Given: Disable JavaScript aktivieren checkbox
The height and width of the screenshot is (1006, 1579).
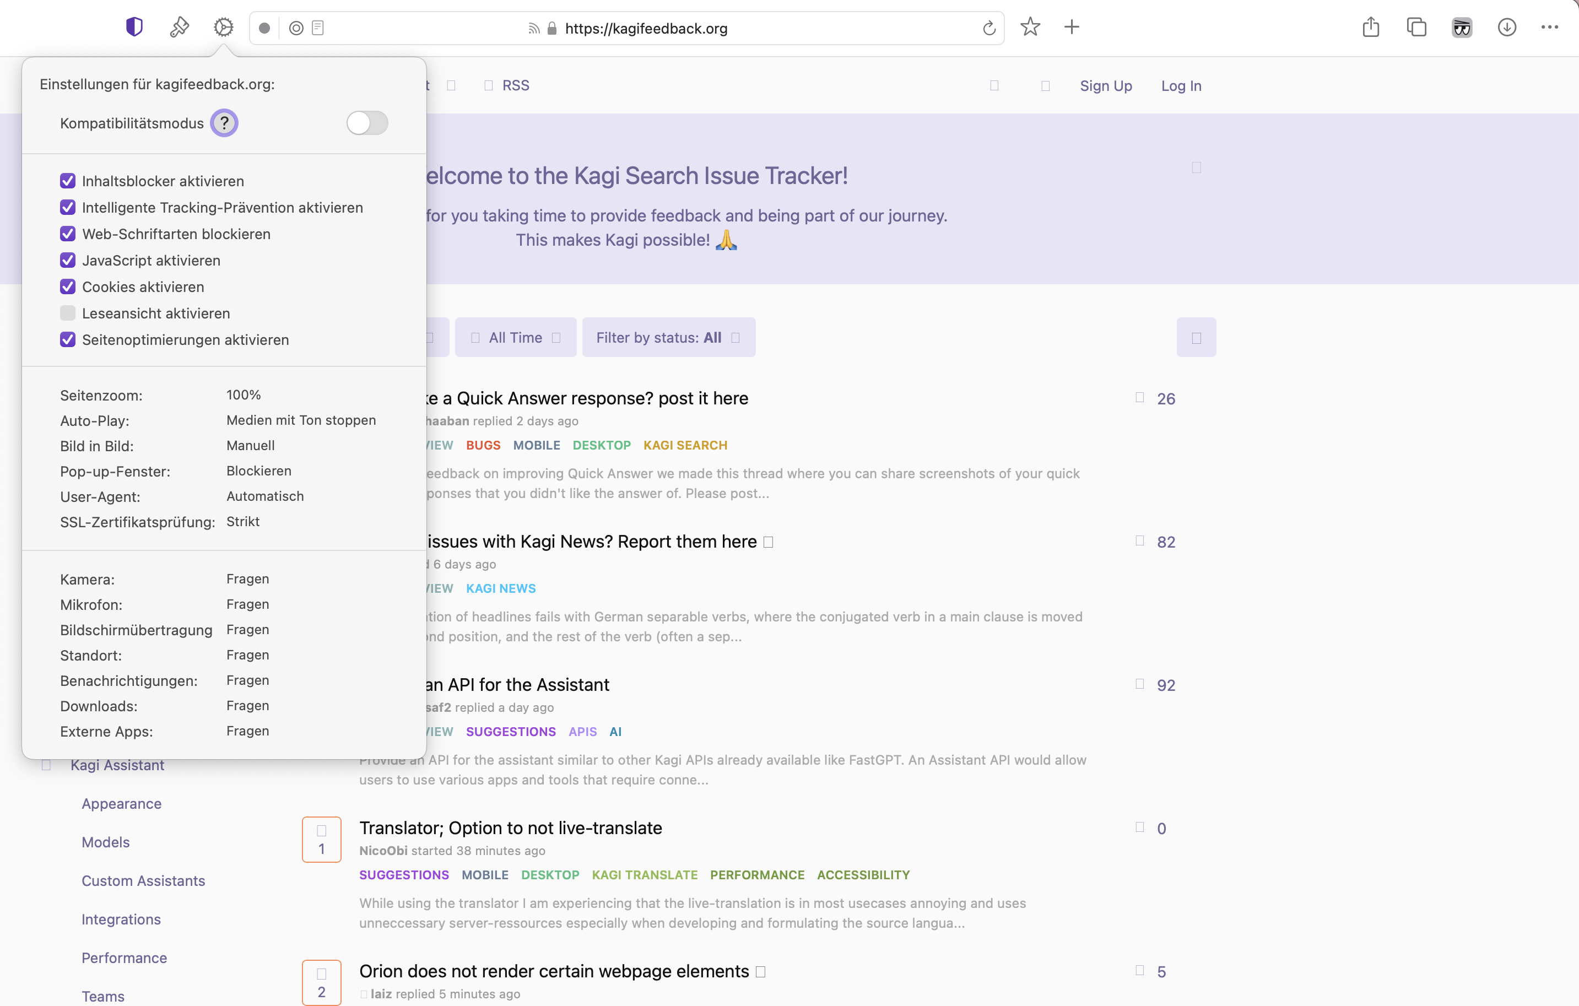Looking at the screenshot, I should (x=68, y=261).
